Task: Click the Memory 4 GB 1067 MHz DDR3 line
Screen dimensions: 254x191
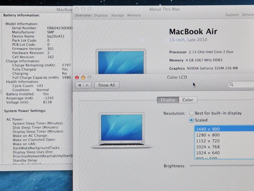Action: (x=196, y=60)
